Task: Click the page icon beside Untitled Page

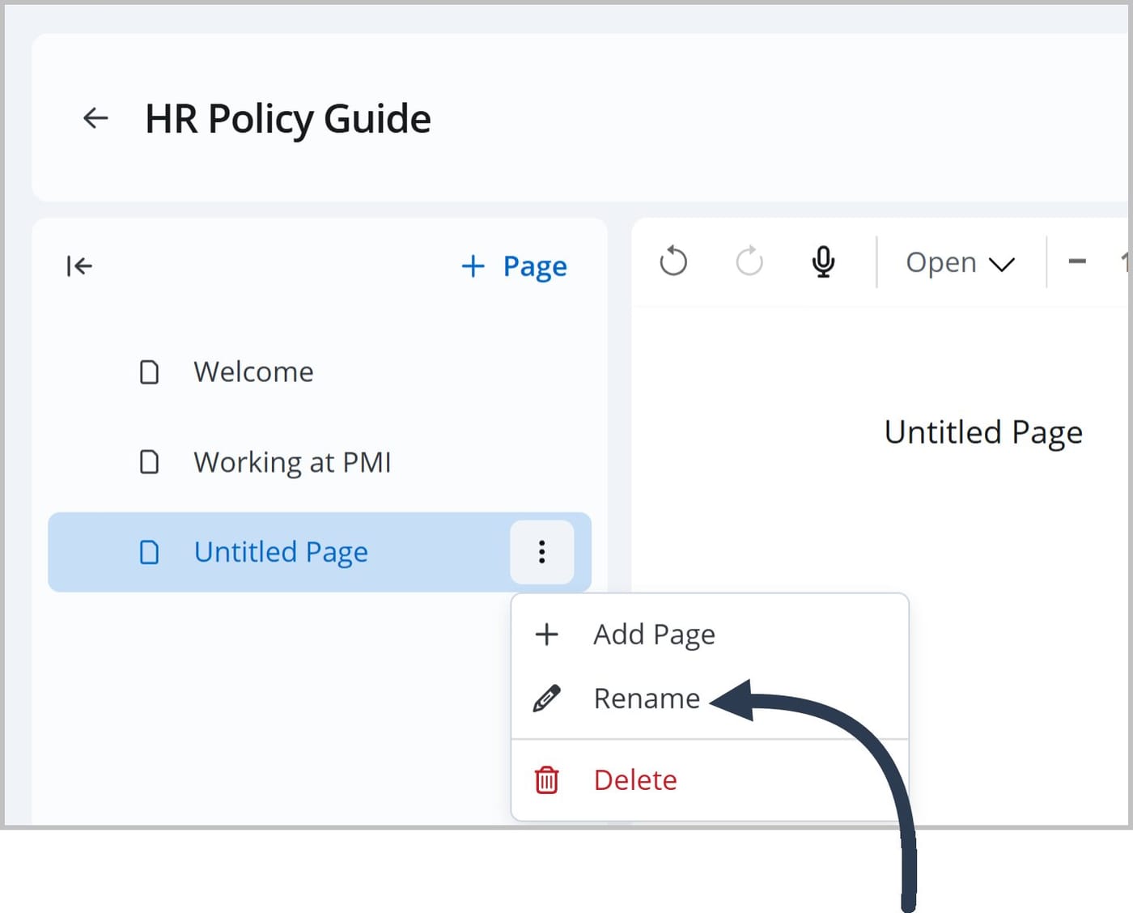Action: click(x=150, y=552)
